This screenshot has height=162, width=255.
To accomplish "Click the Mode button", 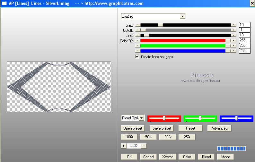I will pyautogui.click(x=225, y=157).
